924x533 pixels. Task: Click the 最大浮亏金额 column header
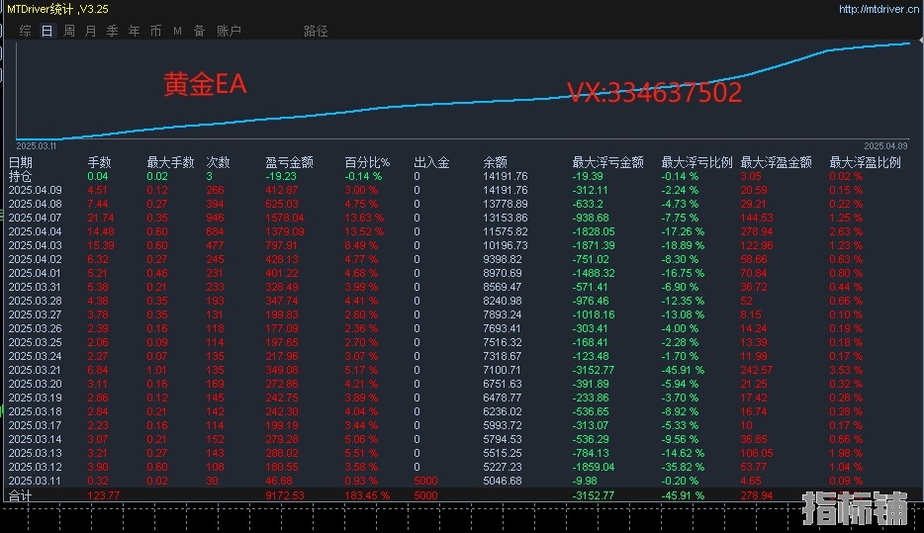pyautogui.click(x=608, y=162)
